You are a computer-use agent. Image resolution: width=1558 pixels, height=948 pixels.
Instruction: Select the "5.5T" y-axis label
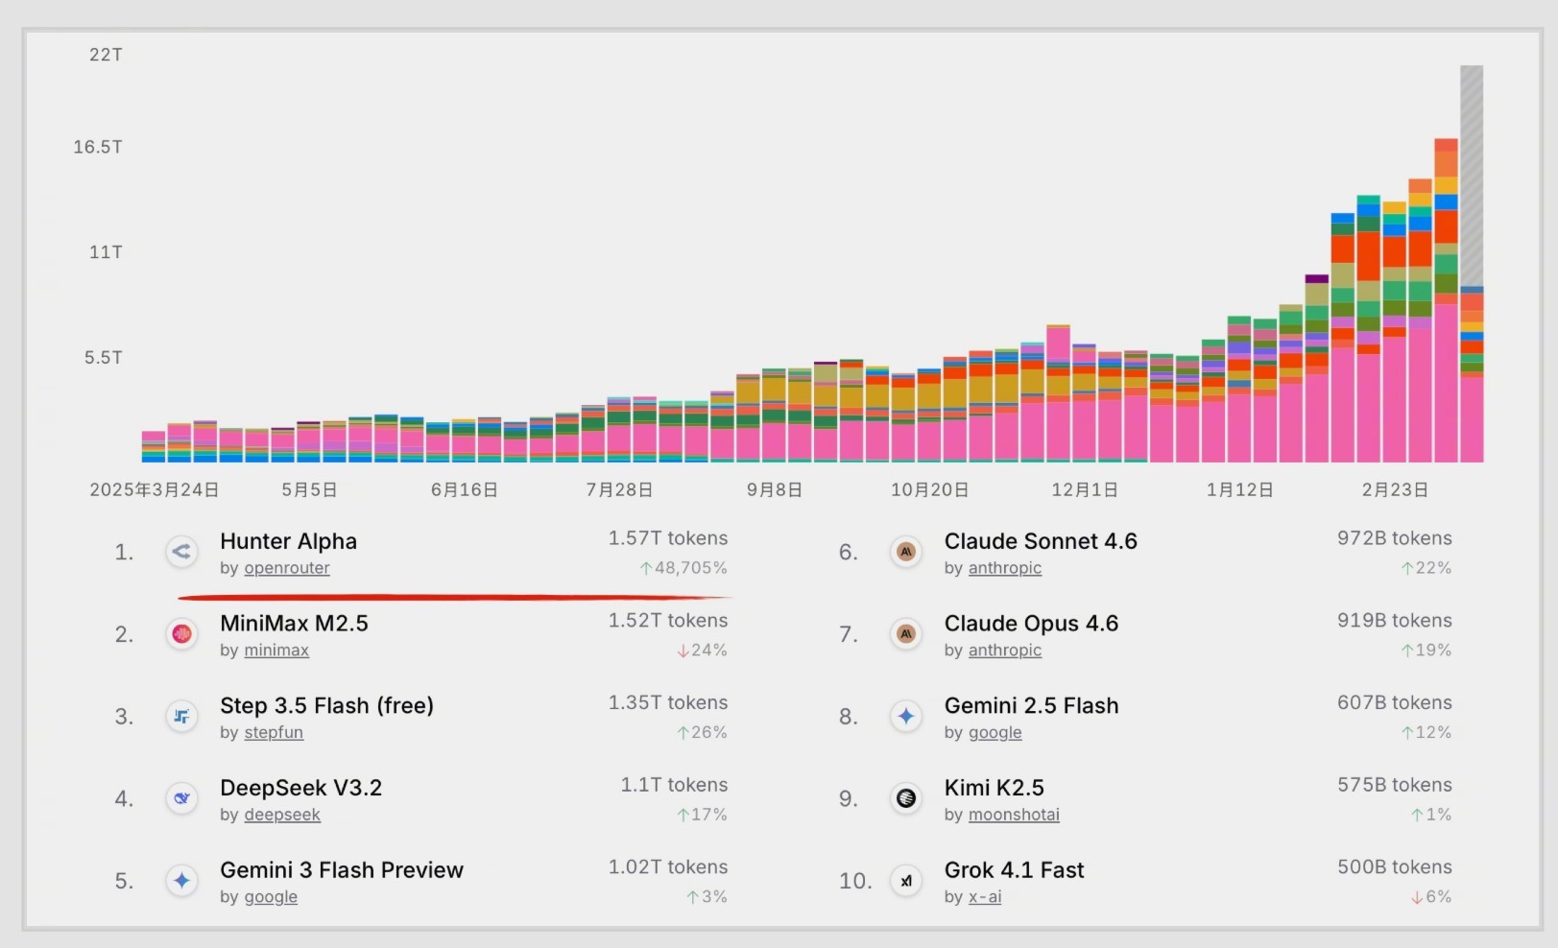tap(104, 358)
